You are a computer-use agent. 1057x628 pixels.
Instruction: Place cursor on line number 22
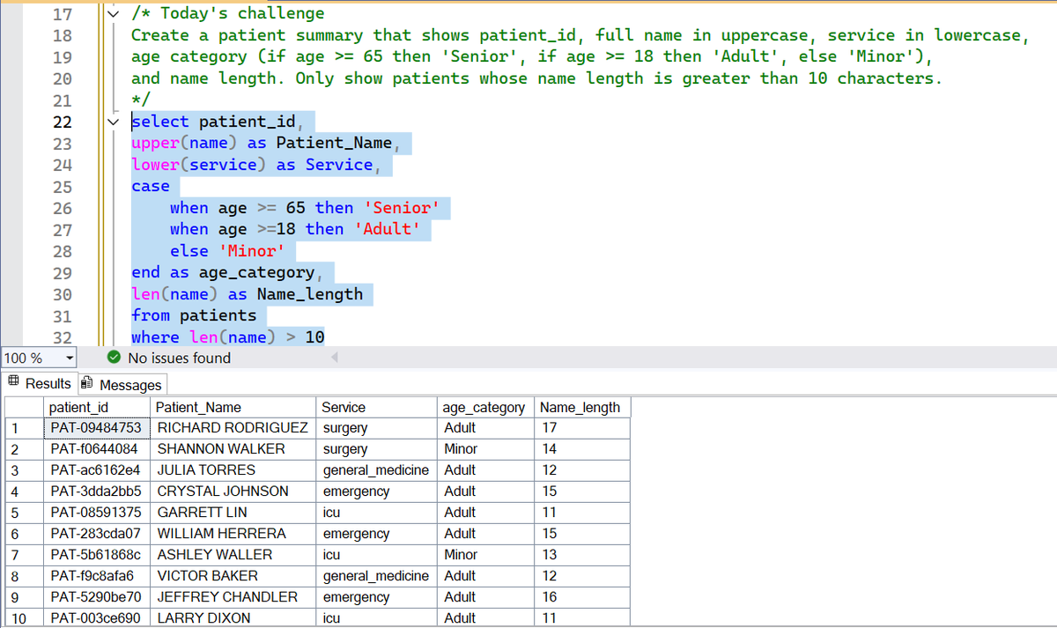click(63, 122)
